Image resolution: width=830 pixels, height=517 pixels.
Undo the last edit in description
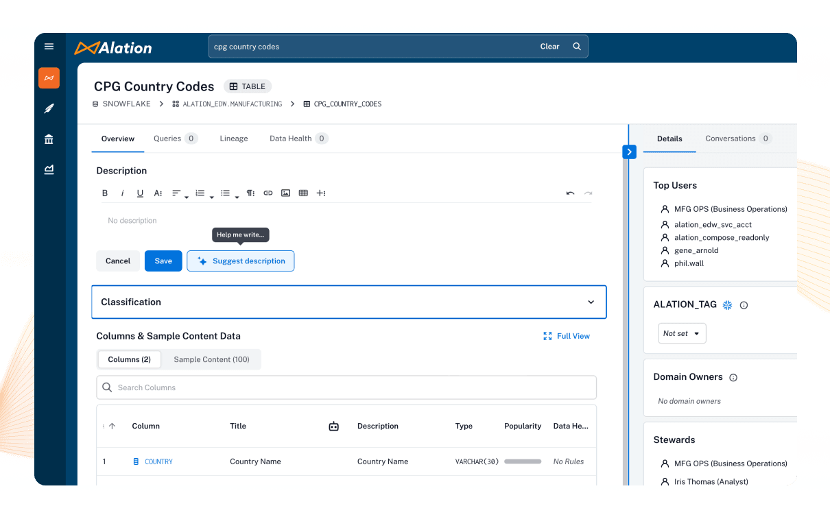click(x=570, y=193)
